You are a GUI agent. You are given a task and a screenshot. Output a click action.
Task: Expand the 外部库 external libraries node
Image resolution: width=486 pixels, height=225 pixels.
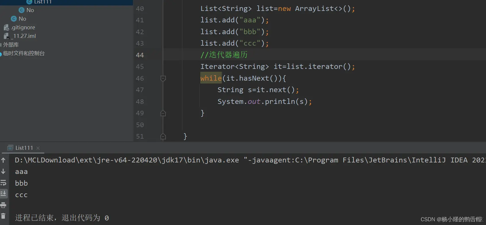(x=11, y=44)
